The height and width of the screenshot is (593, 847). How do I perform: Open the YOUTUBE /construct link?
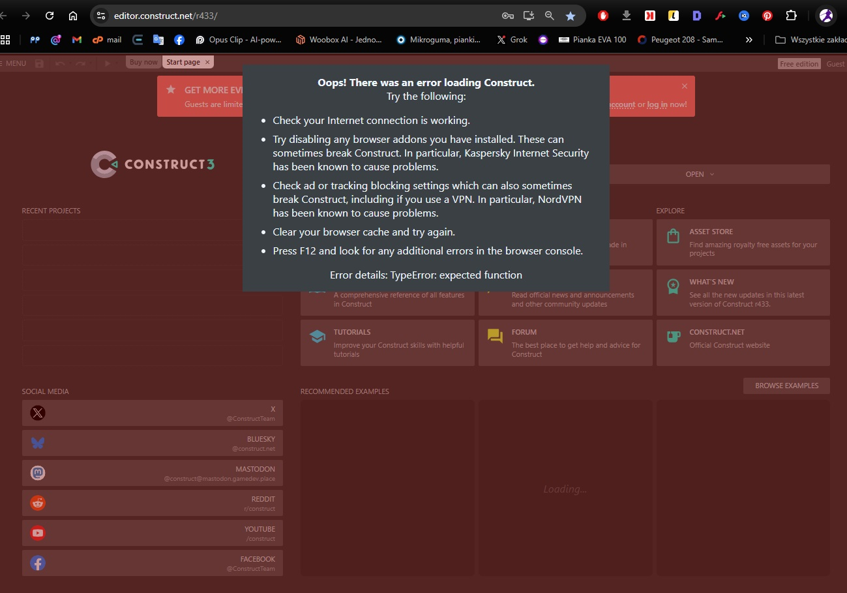coord(153,533)
